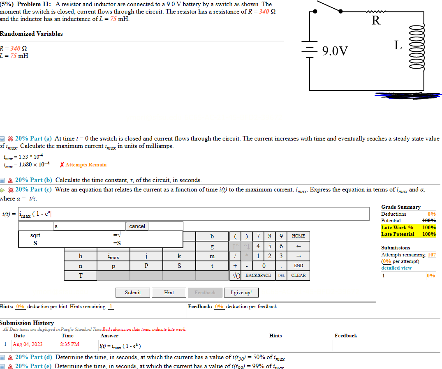Click the square root √() key on the keypad
Screen dimensions: 442x369
pos(235,275)
